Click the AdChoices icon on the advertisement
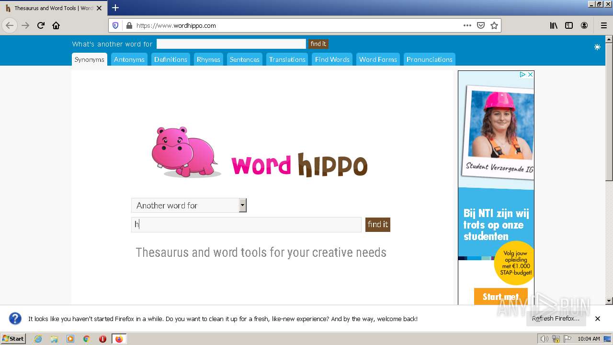Screen dimensions: 613x345 [x=523, y=75]
